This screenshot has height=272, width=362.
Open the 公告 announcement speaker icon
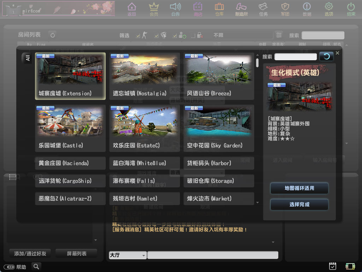click(175, 9)
